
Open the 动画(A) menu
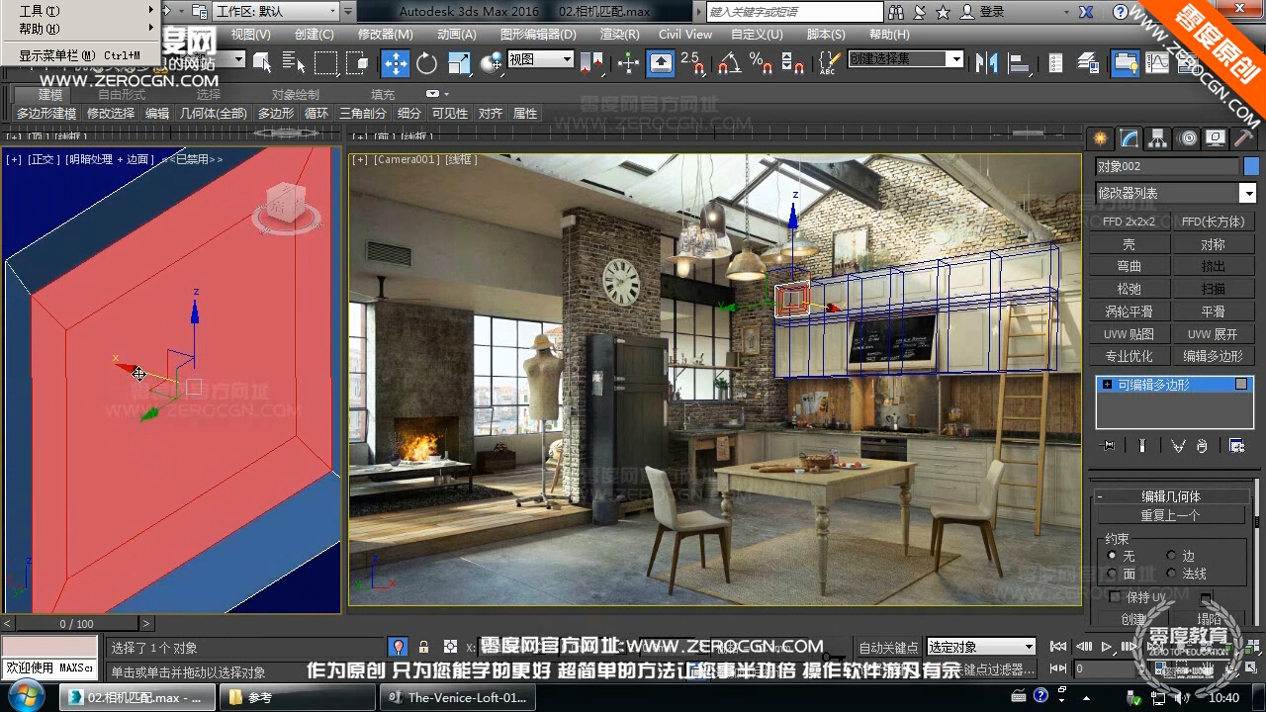(x=456, y=34)
